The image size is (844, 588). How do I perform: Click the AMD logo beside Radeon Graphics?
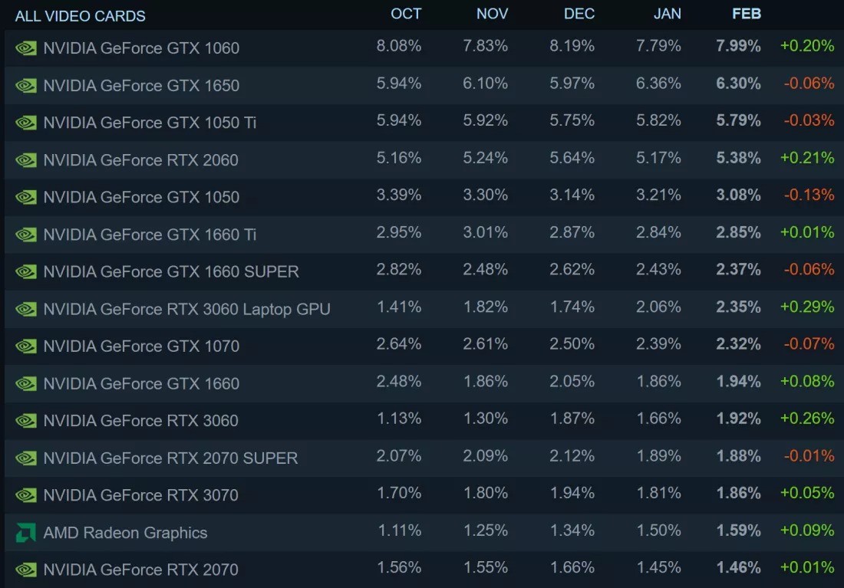point(26,532)
